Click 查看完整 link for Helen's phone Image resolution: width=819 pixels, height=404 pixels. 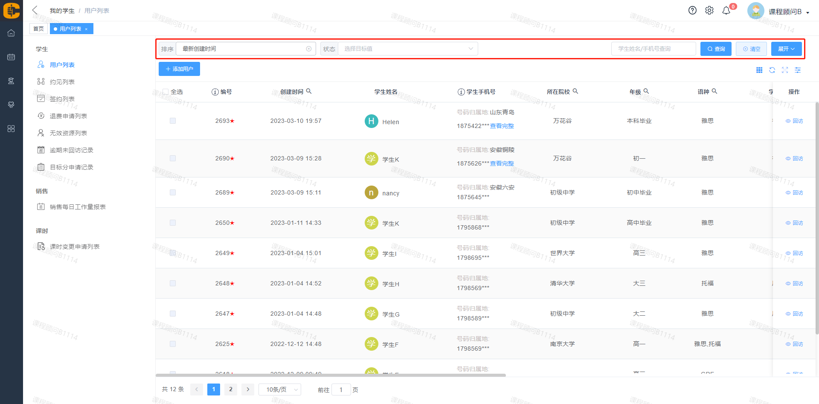pyautogui.click(x=502, y=126)
